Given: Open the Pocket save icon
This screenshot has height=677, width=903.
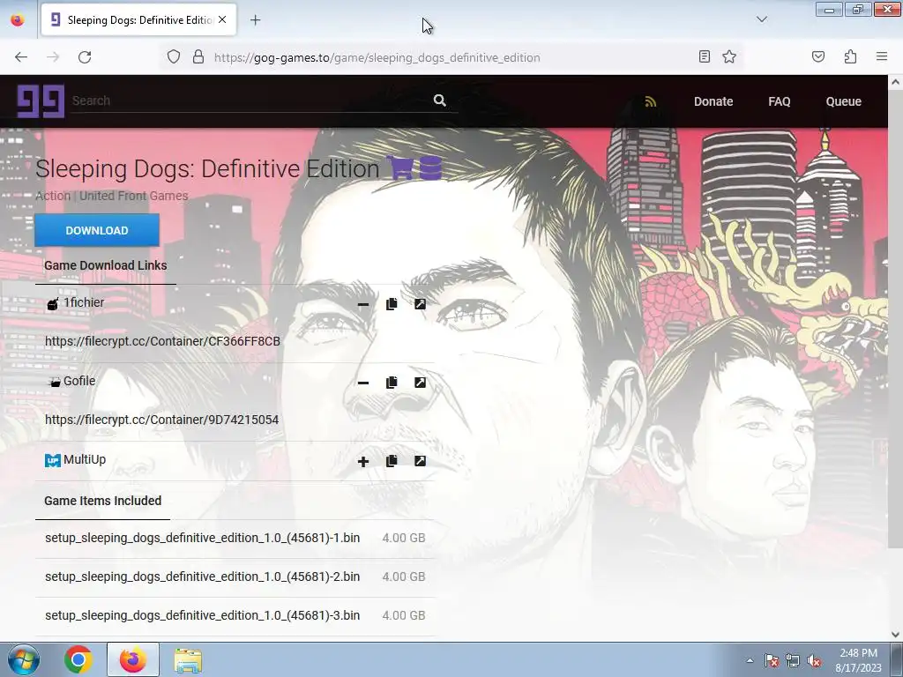Looking at the screenshot, I should tap(818, 56).
